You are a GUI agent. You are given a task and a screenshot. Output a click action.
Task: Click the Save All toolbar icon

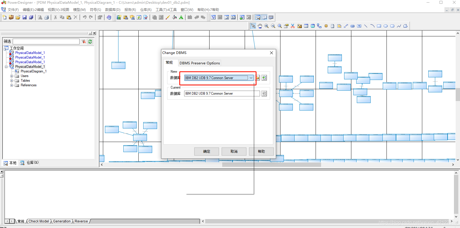[x=31, y=17]
